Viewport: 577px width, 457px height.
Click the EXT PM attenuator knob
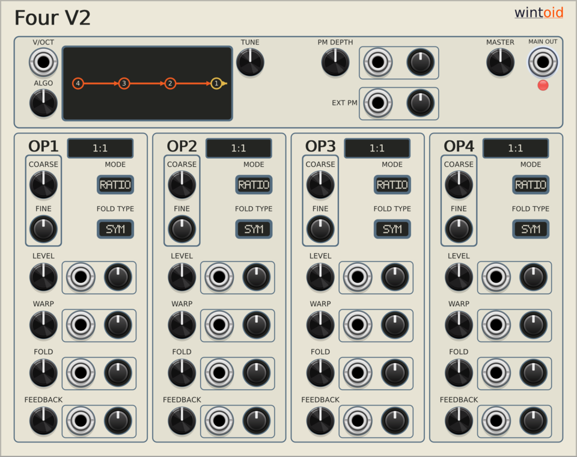421,103
